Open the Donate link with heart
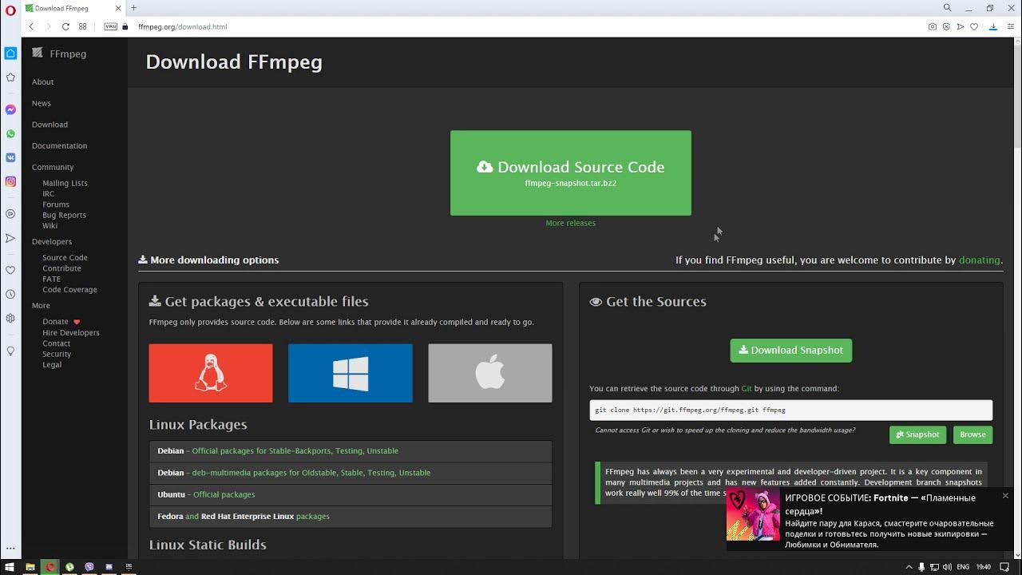 [61, 322]
